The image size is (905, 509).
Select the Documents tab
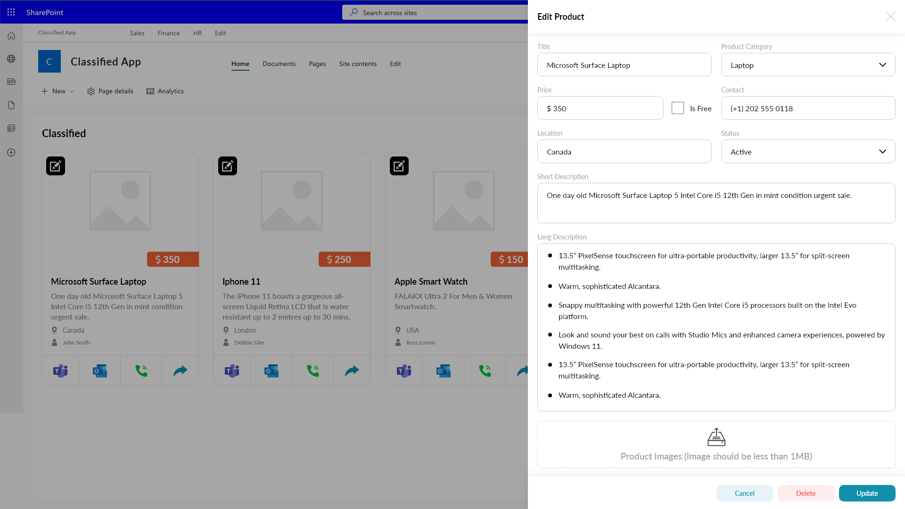(279, 64)
